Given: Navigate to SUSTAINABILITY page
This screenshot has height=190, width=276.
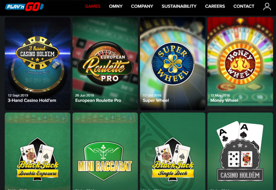Looking at the screenshot, I should 179,6.
